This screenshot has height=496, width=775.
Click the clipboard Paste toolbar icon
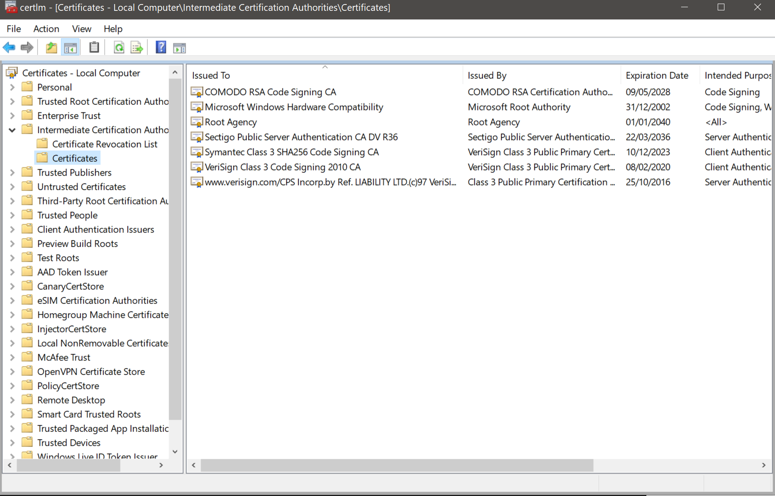tap(94, 47)
